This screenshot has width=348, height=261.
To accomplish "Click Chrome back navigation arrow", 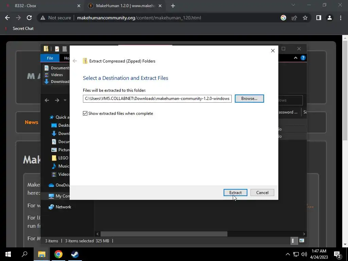I will (7, 18).
